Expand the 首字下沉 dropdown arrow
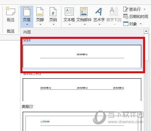Viewport: 151px width, 131px height. (115, 24)
